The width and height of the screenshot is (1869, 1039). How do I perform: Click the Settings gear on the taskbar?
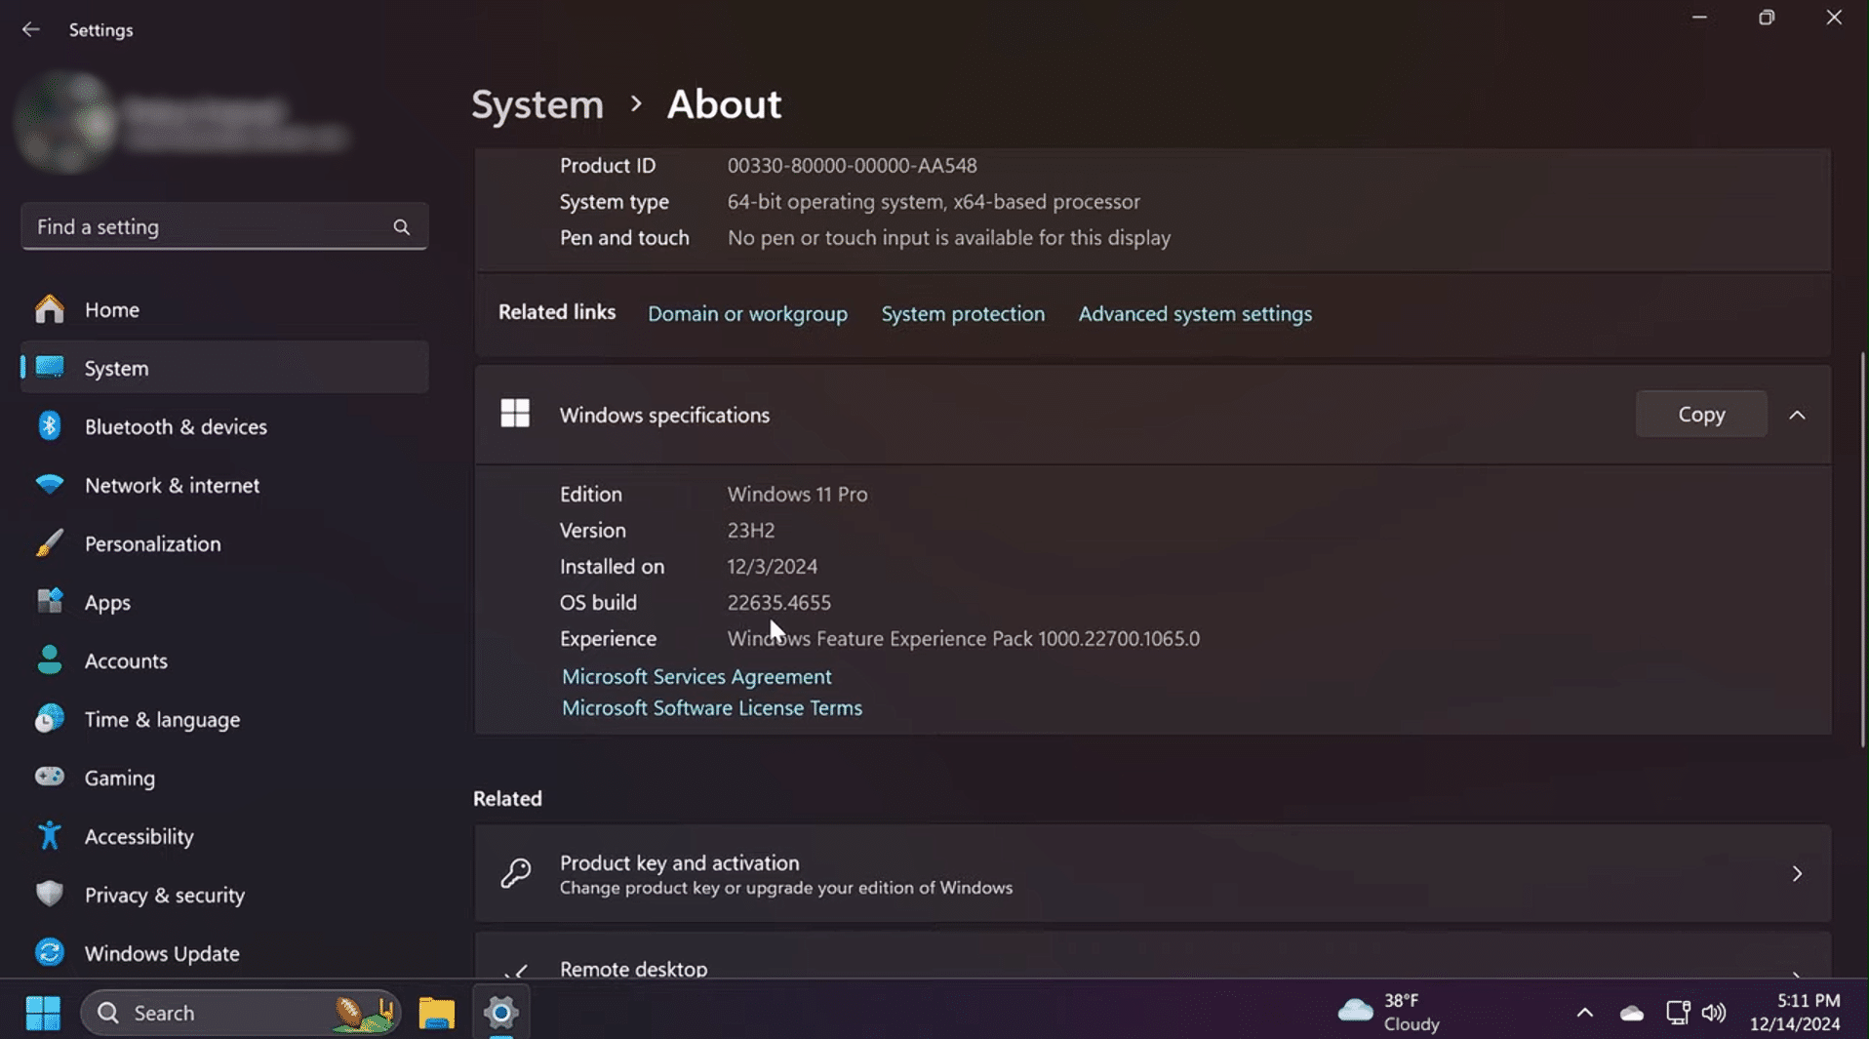pos(500,1013)
